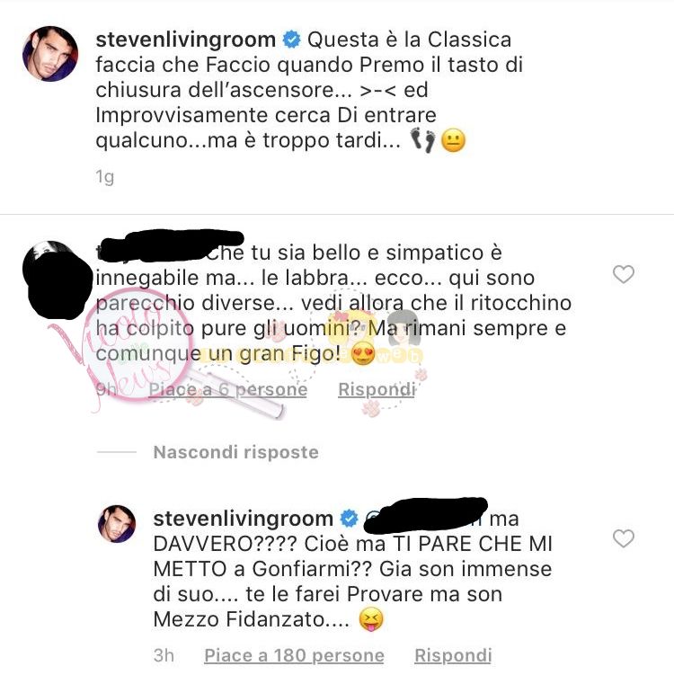View likes via 'Piace a 180 persone'

tap(294, 655)
